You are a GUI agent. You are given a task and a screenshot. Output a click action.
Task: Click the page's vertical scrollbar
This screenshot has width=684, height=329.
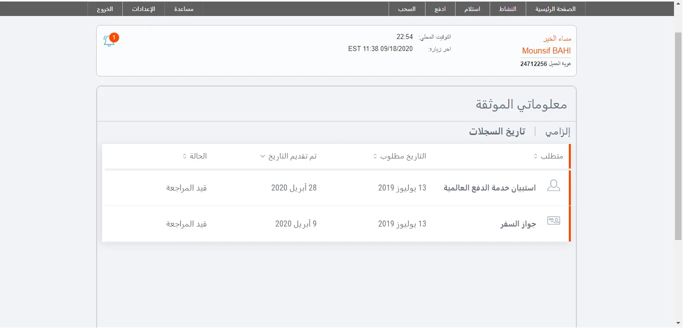pyautogui.click(x=678, y=150)
